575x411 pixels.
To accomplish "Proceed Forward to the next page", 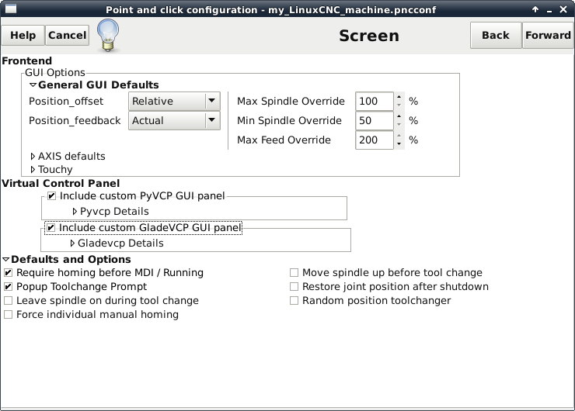I will click(x=548, y=36).
